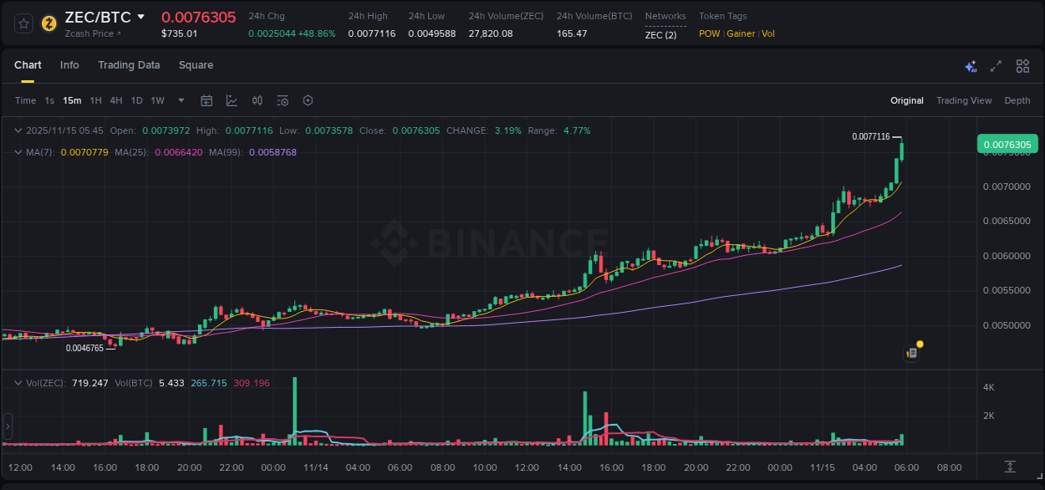Open the date selection calendar icon
The image size is (1045, 490).
(206, 100)
